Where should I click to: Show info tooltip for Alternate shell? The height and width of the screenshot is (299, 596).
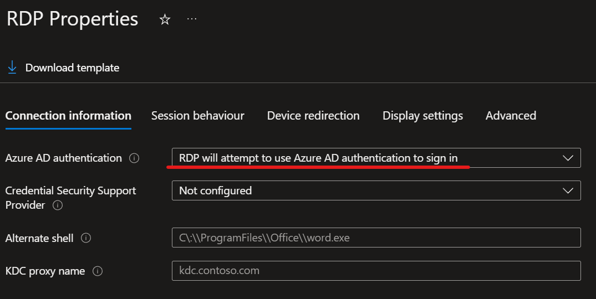tap(86, 238)
